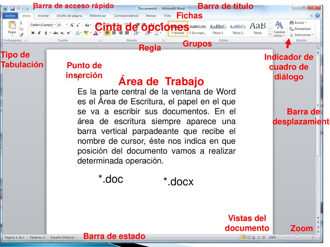Click the zoom in plus button

click(313, 237)
